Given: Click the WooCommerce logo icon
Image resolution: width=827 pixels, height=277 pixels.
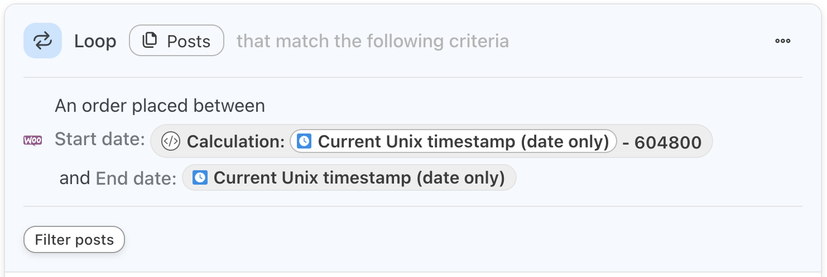Looking at the screenshot, I should (x=33, y=141).
